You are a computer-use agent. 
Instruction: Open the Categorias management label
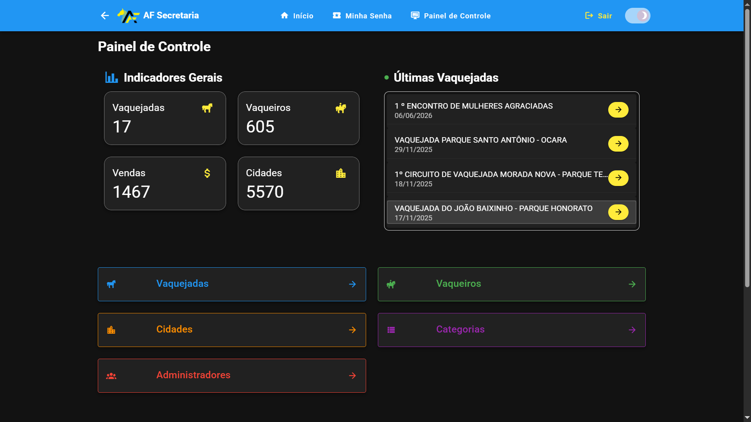pos(460,329)
